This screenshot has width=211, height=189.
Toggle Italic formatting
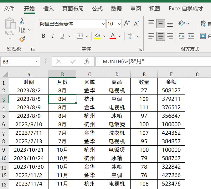tap(53, 36)
